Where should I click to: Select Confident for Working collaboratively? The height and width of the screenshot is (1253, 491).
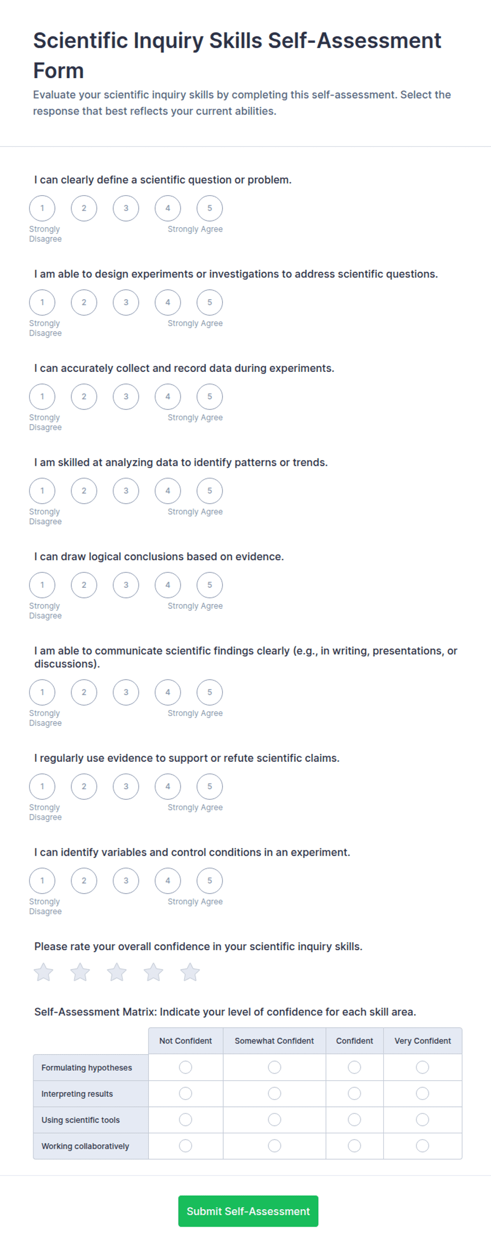[x=354, y=1145]
